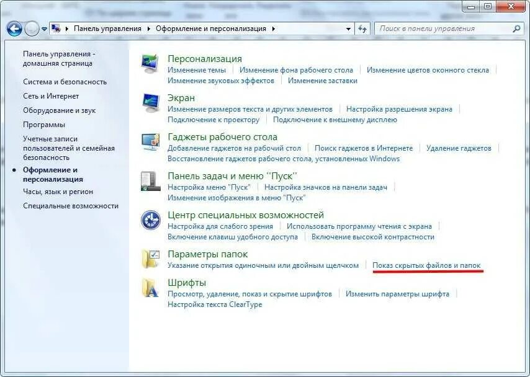
Task: Open Настройка значков на панели задач
Action: (326, 187)
